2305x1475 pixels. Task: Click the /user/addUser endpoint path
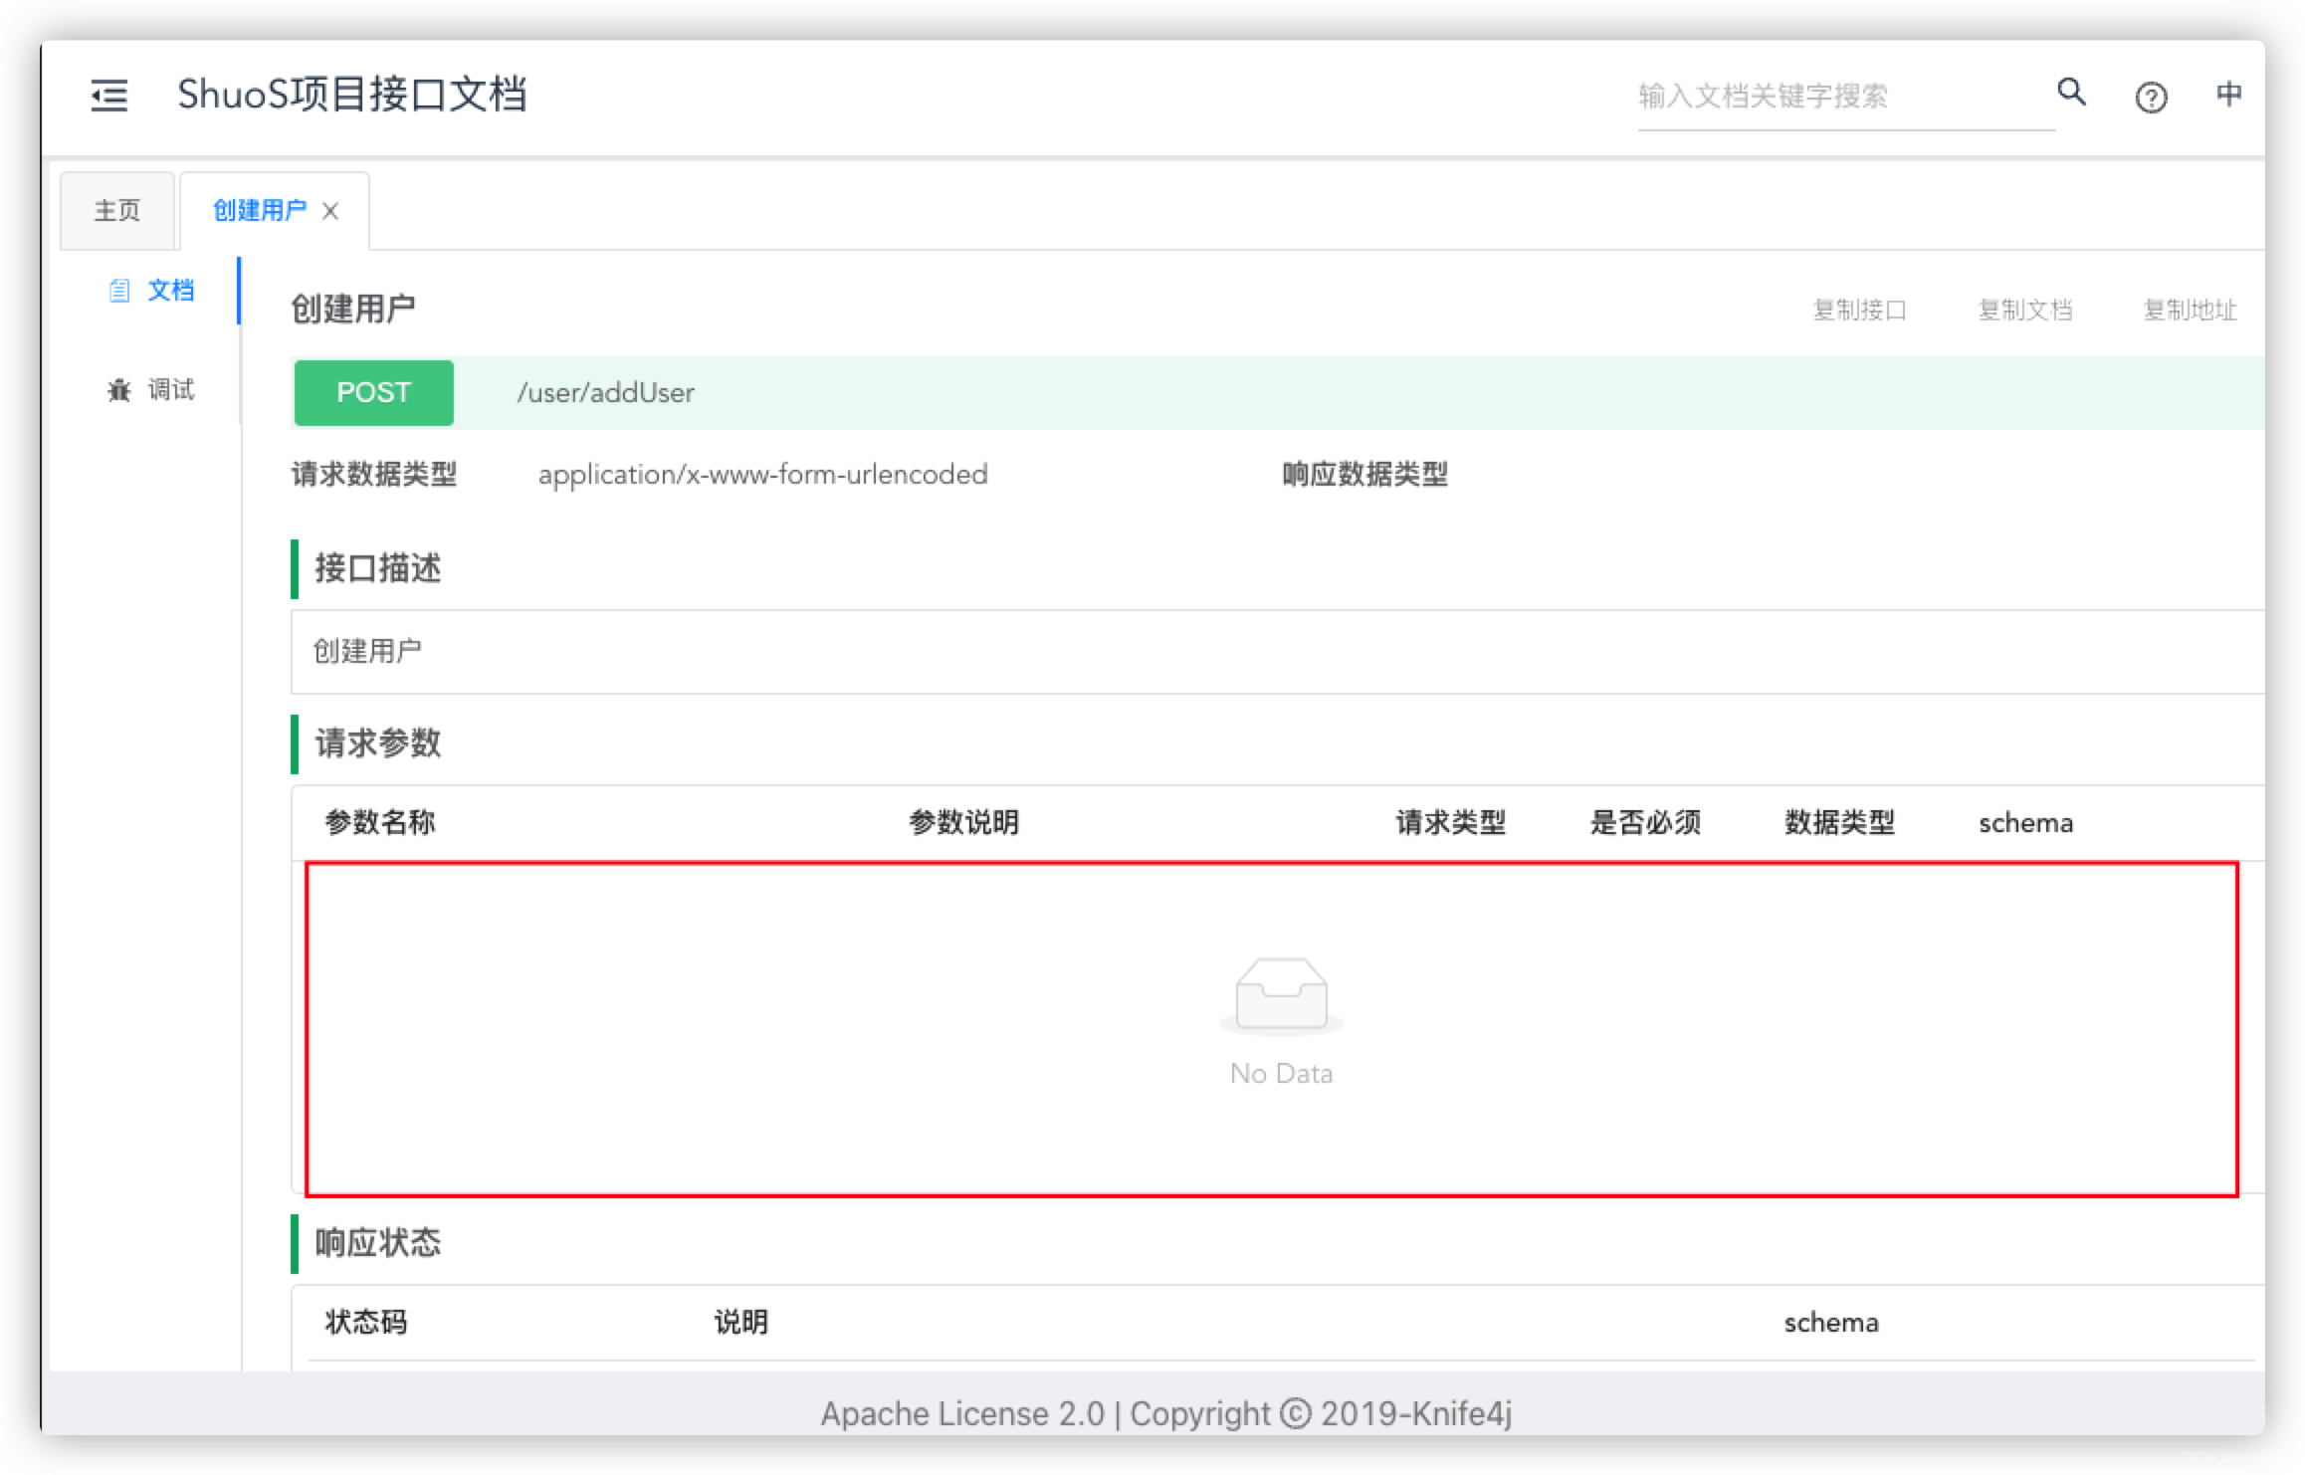tap(605, 393)
